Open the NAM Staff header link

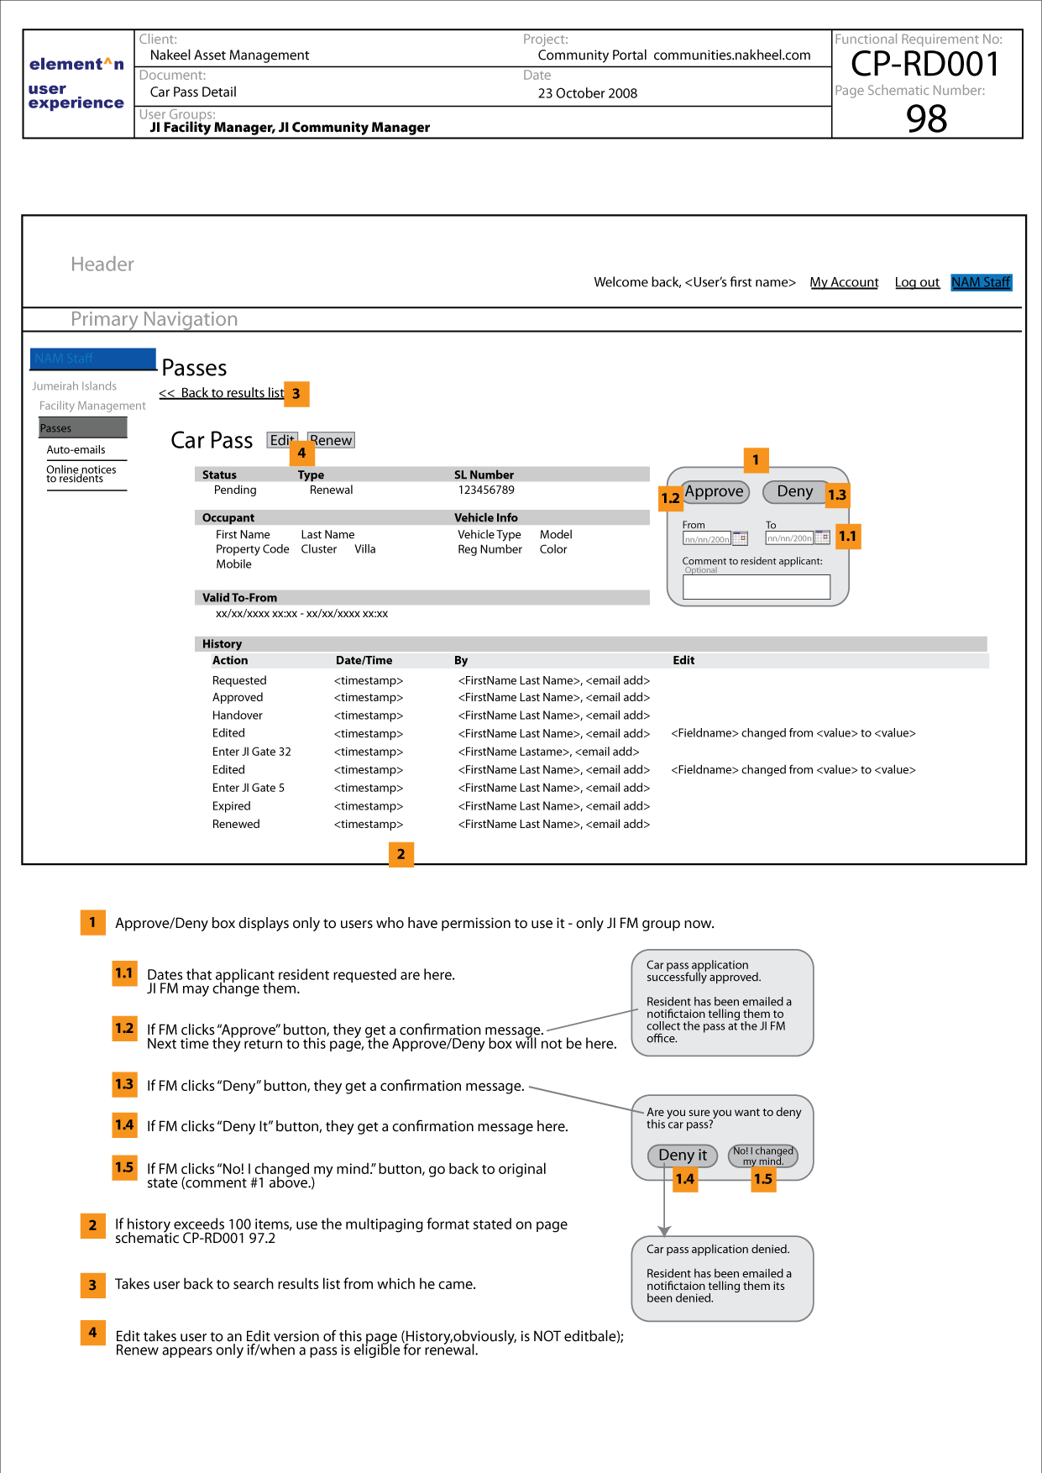981,282
